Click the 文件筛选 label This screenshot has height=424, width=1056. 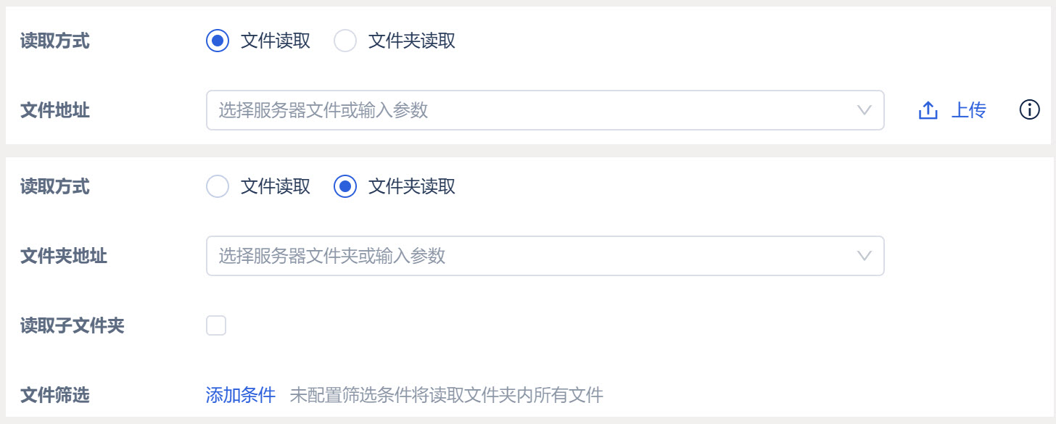pos(55,395)
